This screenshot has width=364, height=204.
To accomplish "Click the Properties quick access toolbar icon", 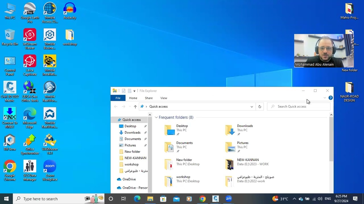I will (x=123, y=91).
